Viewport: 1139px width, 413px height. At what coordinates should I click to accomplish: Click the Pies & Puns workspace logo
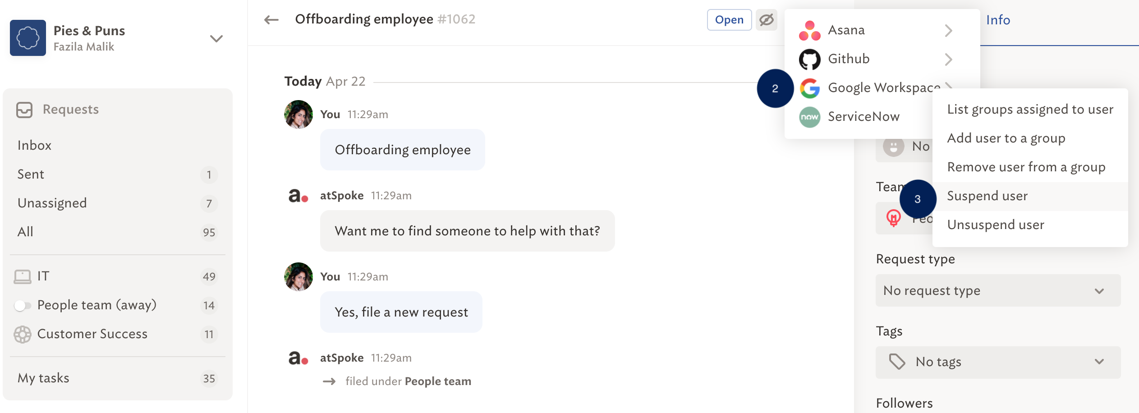tap(28, 38)
